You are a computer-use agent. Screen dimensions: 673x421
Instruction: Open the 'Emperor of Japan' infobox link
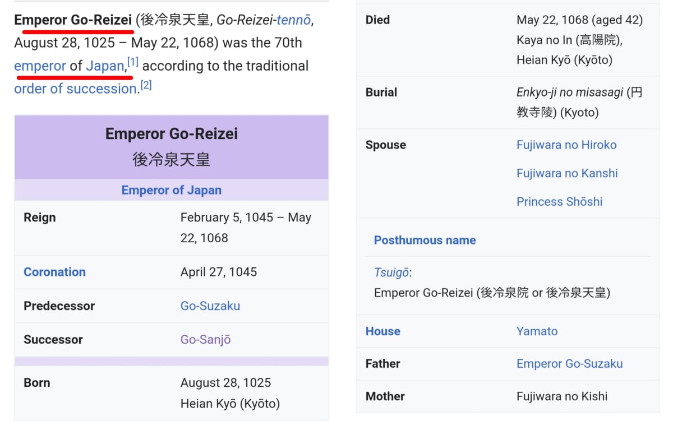172,190
